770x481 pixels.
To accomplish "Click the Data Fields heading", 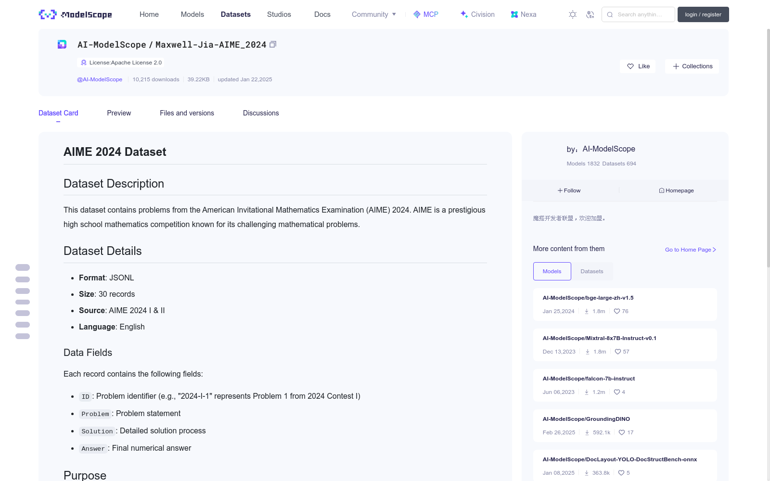I will point(88,353).
